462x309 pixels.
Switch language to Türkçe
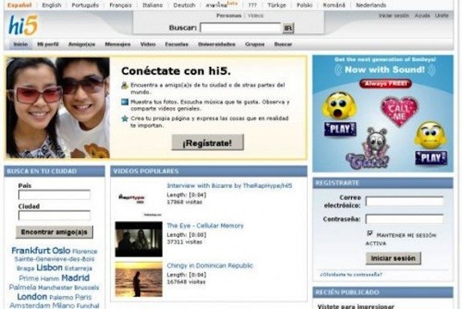point(276,5)
